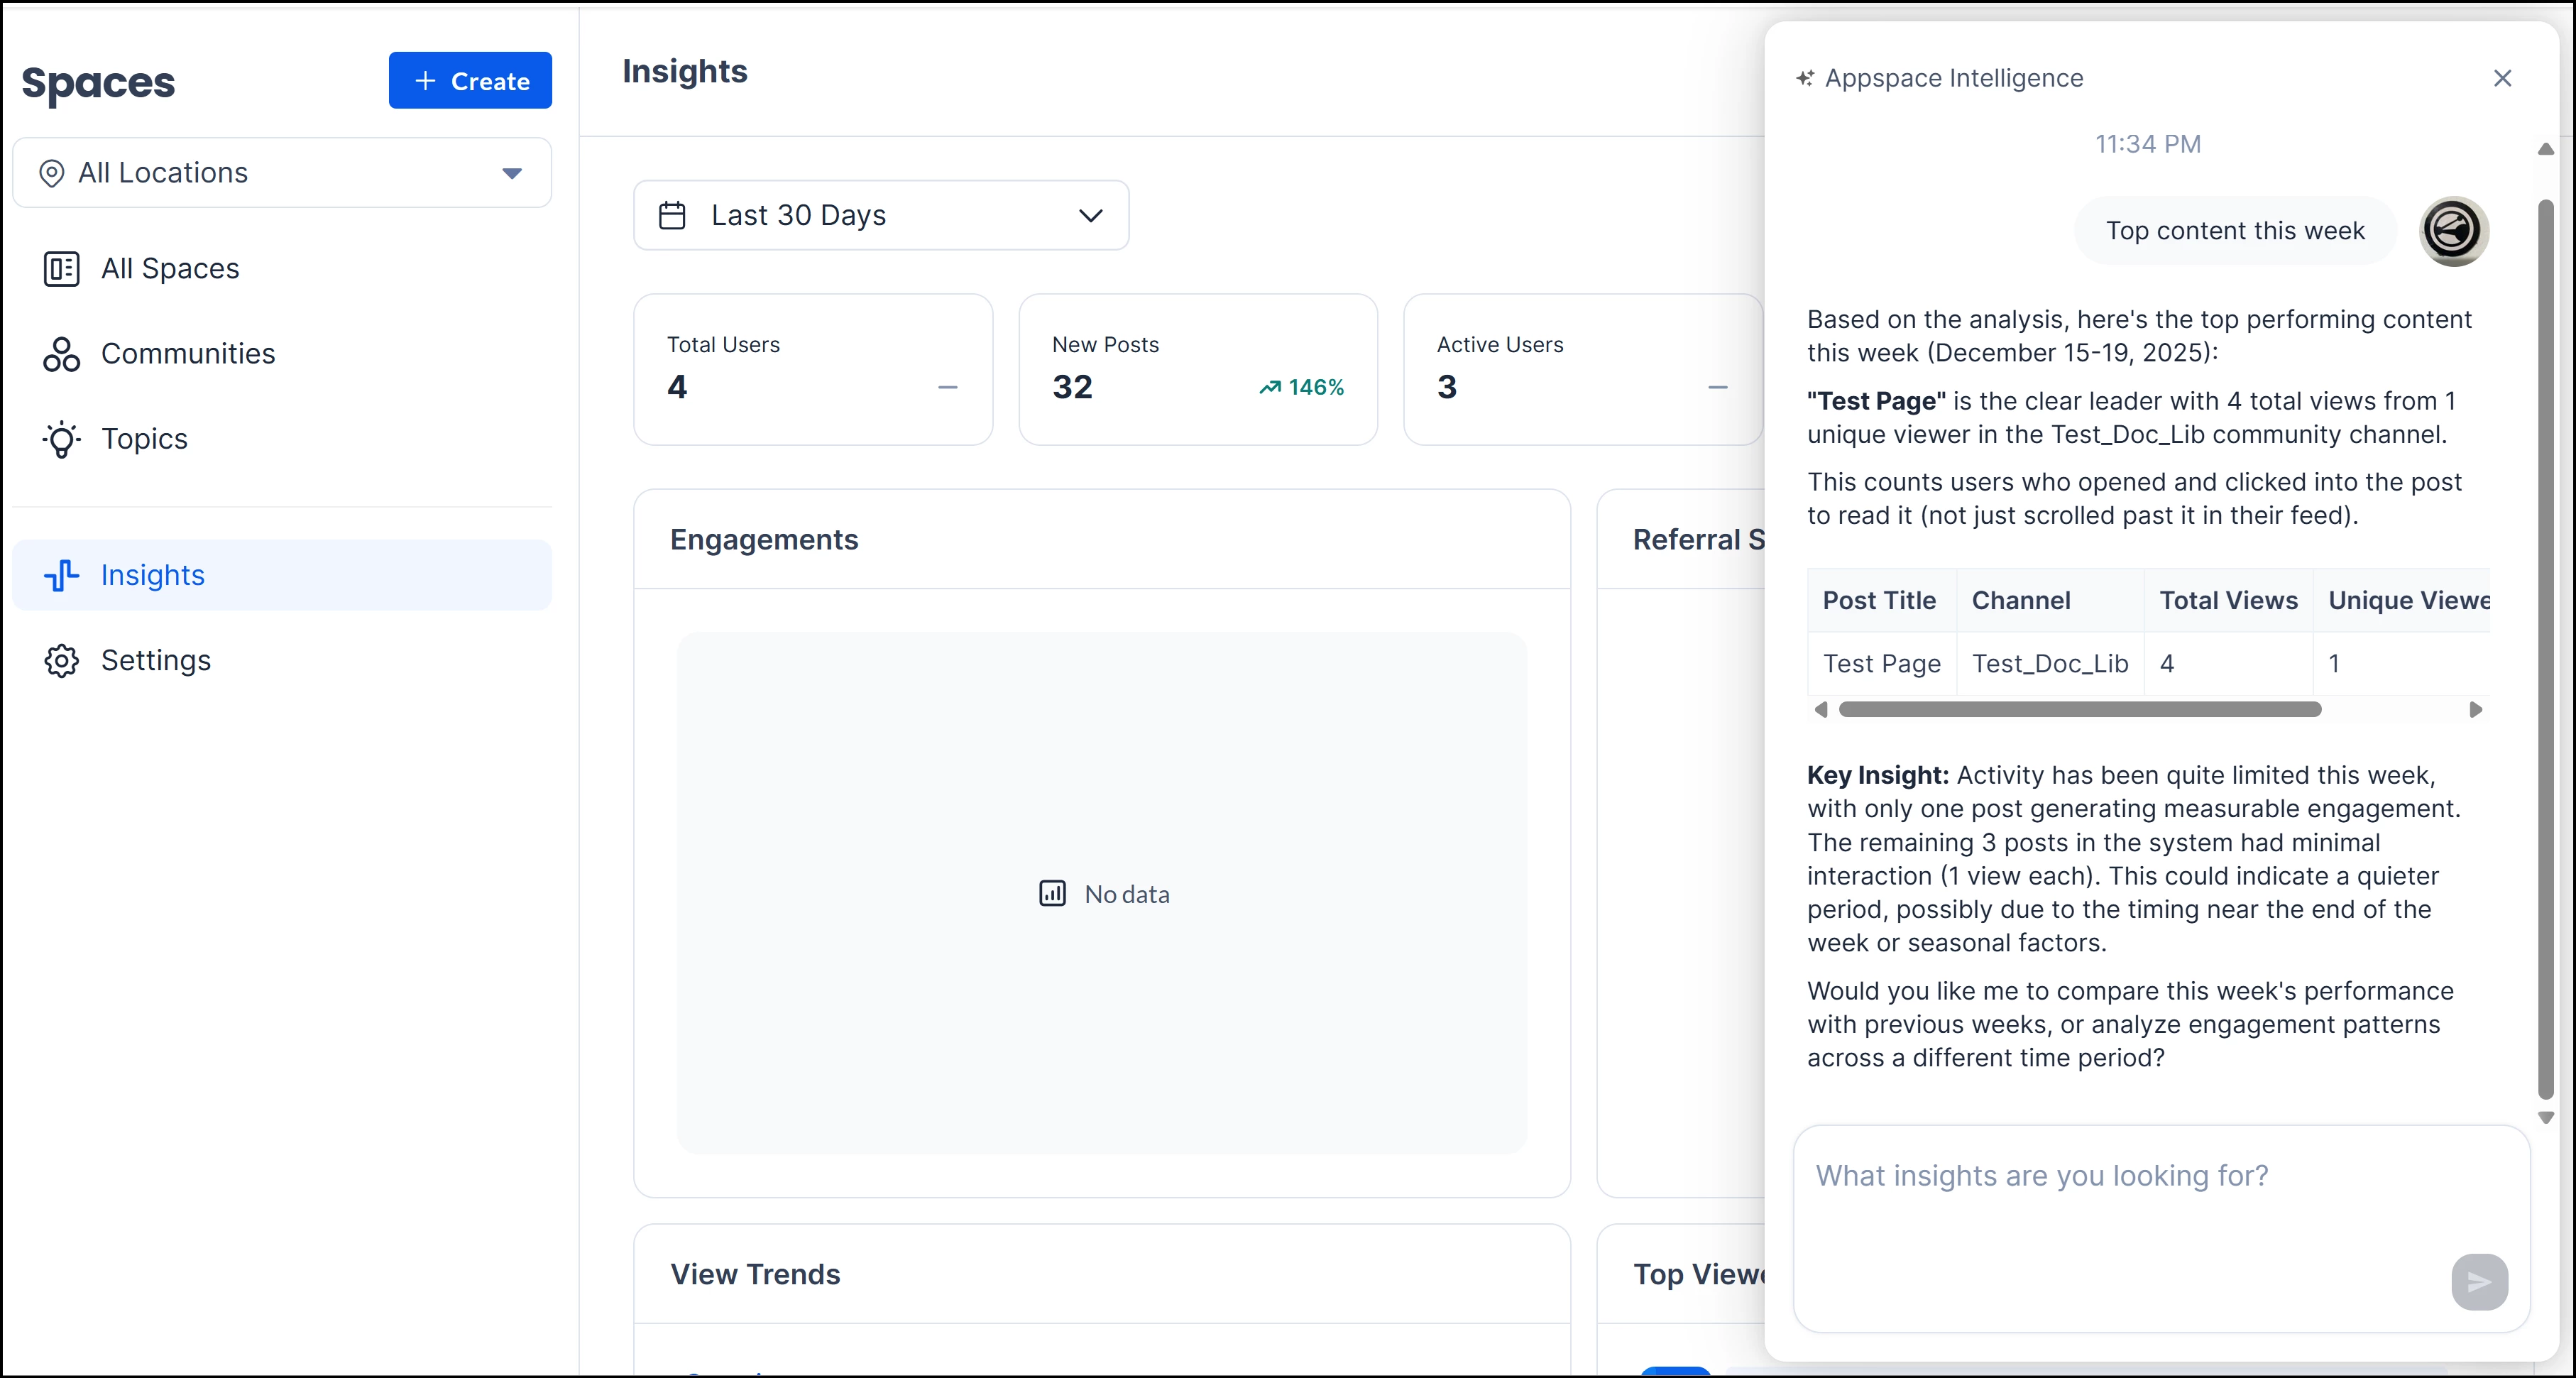Screen dimensions: 2576x1378
Task: Click the table's horizontal scrollbar thumb
Action: pos(2080,709)
